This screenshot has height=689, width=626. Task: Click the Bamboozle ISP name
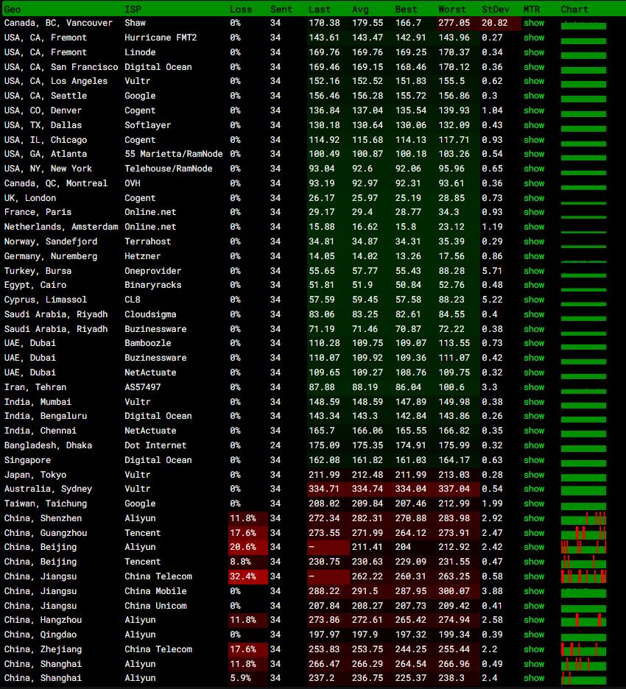click(x=148, y=343)
